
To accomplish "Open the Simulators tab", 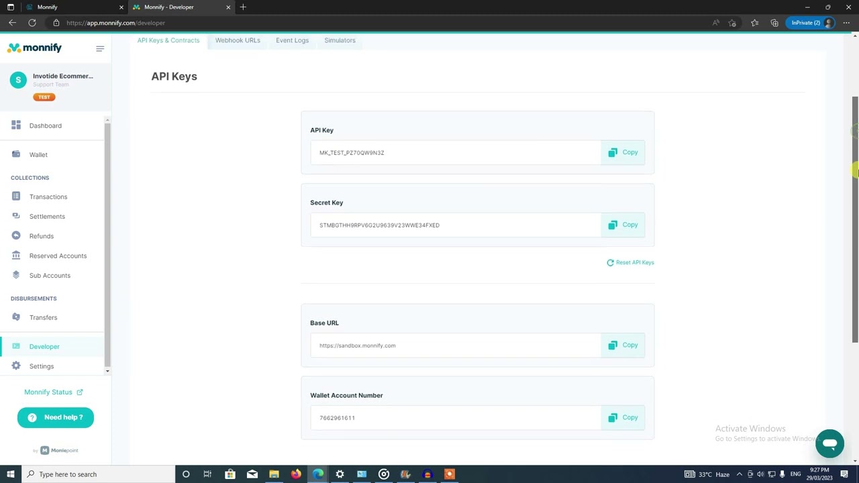I will [x=340, y=40].
